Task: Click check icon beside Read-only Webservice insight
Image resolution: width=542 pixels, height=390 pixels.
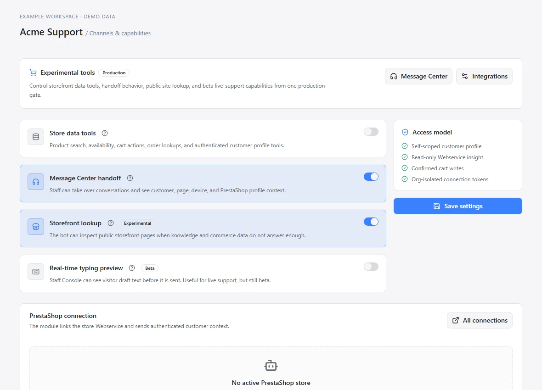Action: [x=405, y=157]
